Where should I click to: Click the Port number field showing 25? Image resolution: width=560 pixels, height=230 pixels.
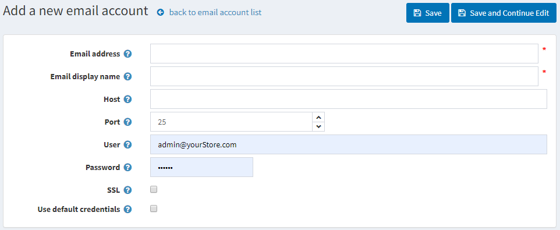[232, 122]
